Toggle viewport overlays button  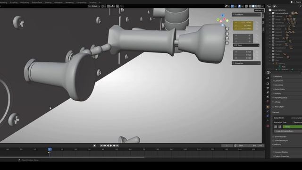coord(239,6)
